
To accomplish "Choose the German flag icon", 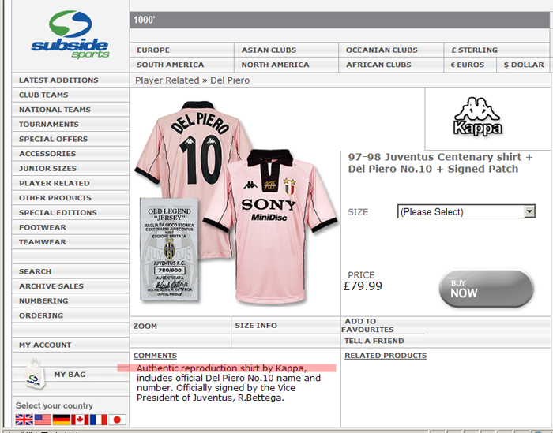I will (x=62, y=420).
